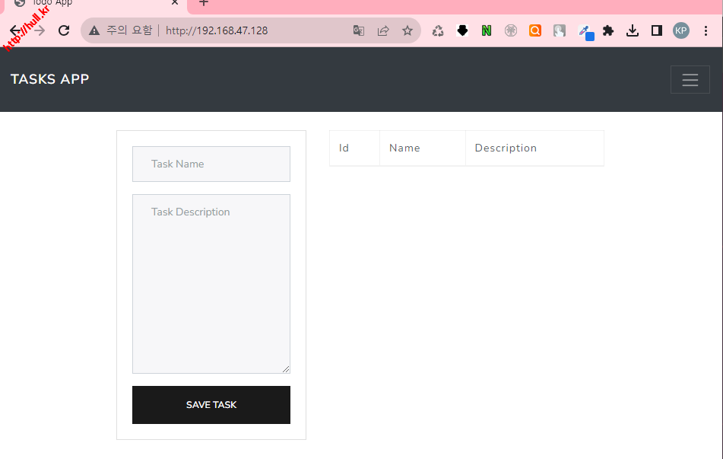Click the orange Q extension icon
The image size is (723, 459).
pos(535,30)
